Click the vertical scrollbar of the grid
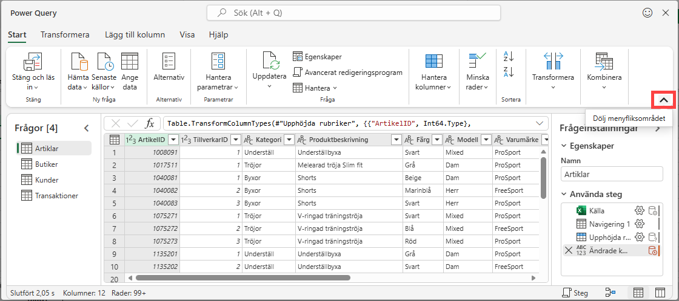The width and height of the screenshot is (679, 301). tap(543, 178)
